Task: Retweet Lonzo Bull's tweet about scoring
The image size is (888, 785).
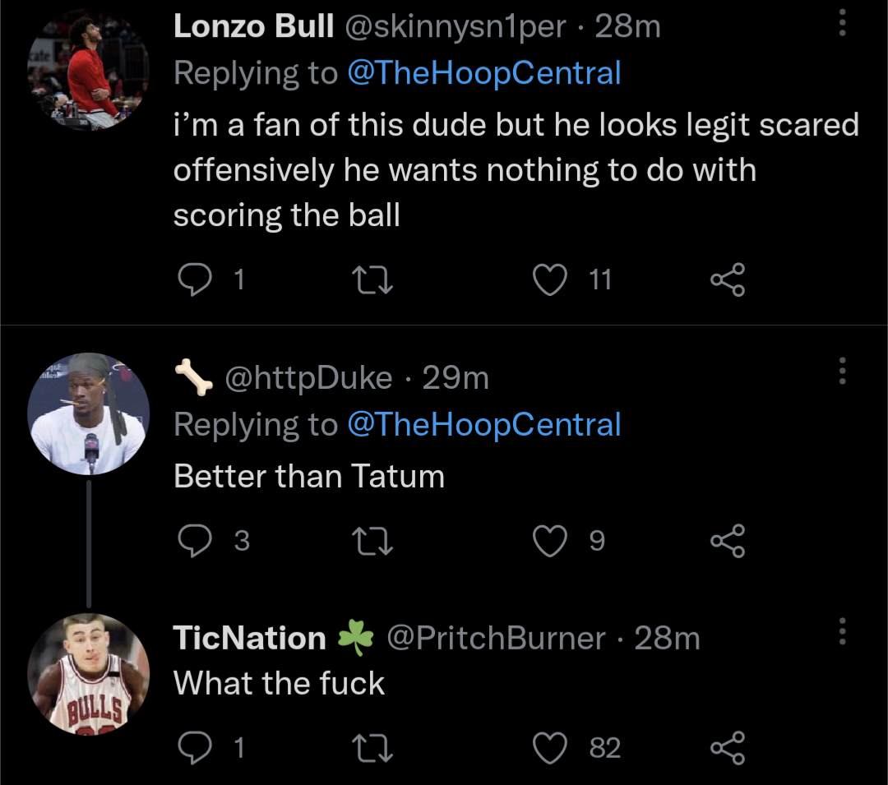Action: (x=372, y=280)
